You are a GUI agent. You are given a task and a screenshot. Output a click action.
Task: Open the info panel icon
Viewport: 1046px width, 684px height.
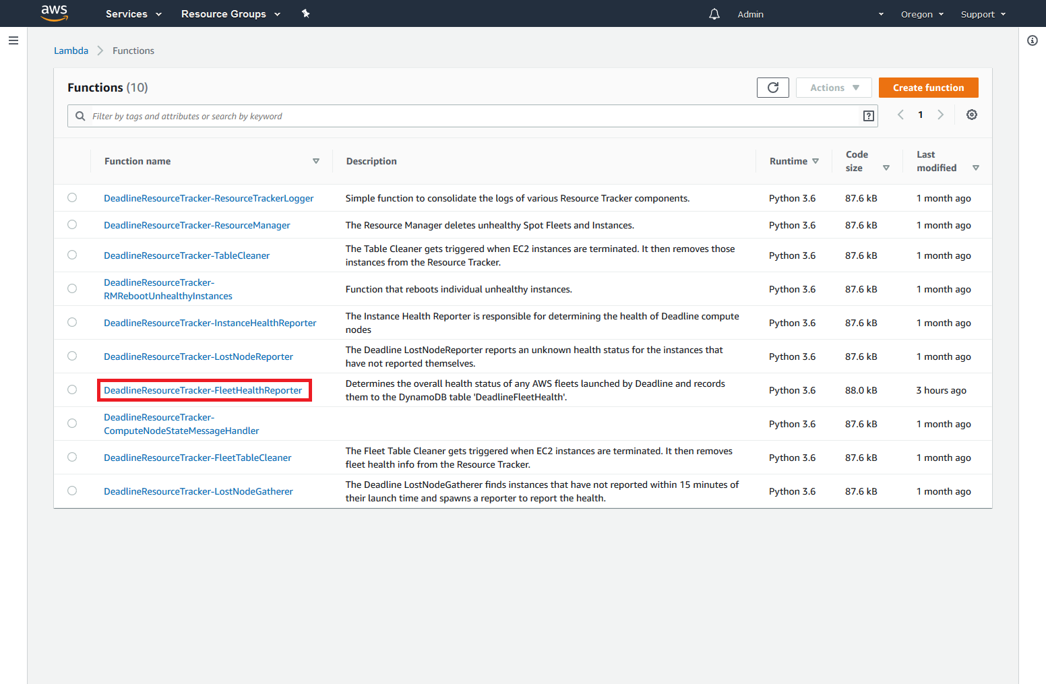[x=1033, y=40]
